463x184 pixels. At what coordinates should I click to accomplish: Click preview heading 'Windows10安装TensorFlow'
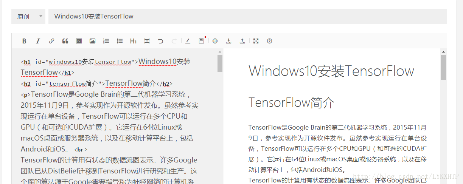331,71
